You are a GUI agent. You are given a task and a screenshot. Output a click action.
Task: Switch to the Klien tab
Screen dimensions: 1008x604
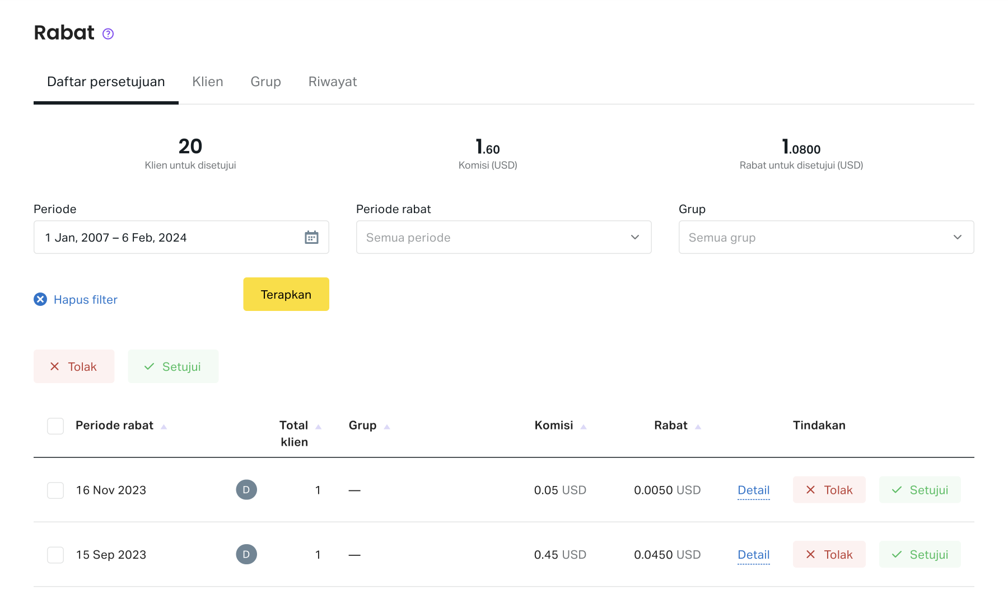(x=208, y=82)
